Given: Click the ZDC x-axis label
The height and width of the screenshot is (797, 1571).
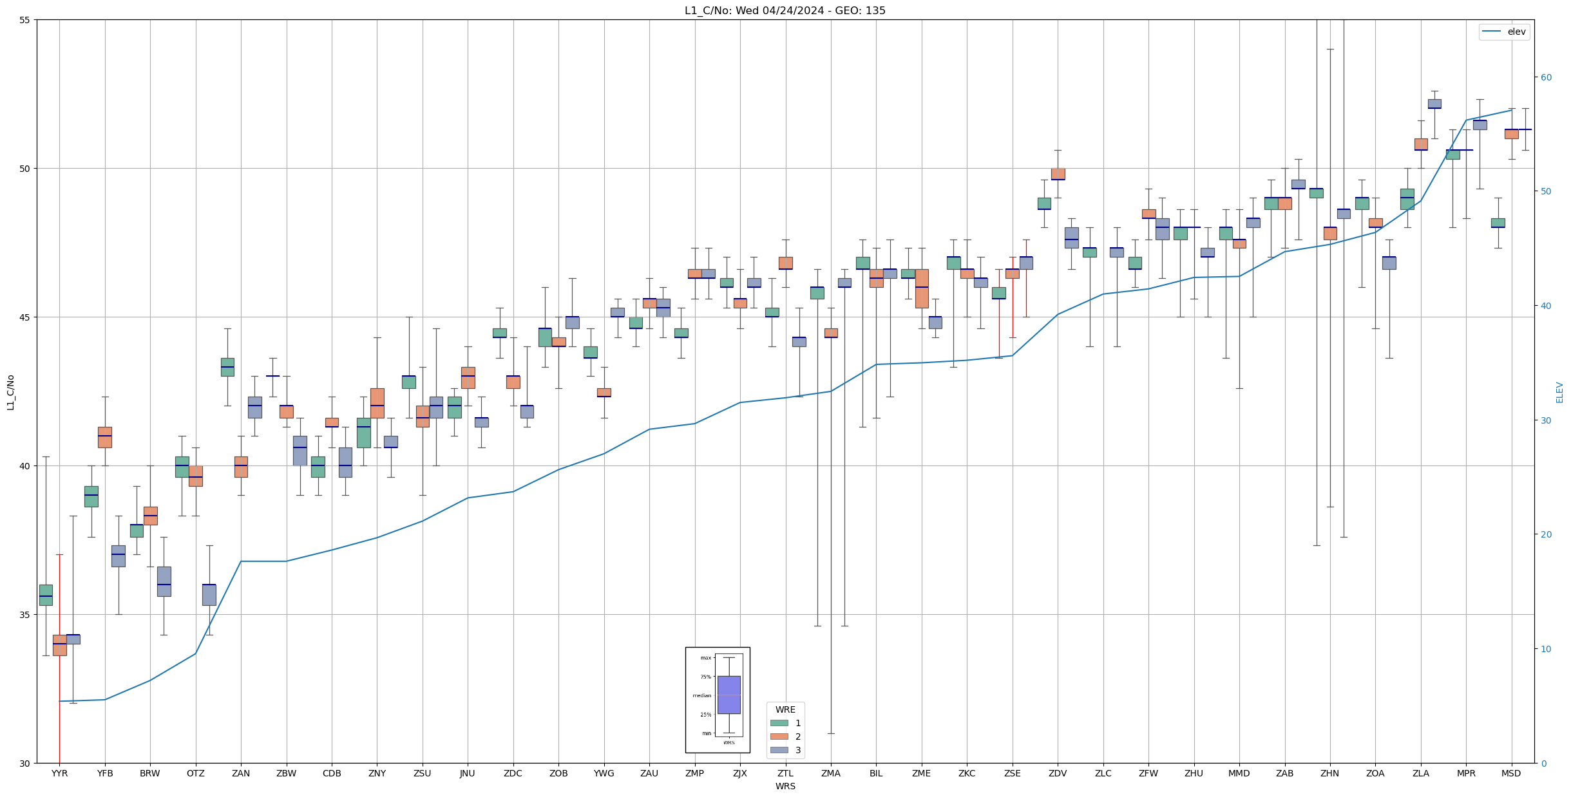Looking at the screenshot, I should pyautogui.click(x=513, y=773).
